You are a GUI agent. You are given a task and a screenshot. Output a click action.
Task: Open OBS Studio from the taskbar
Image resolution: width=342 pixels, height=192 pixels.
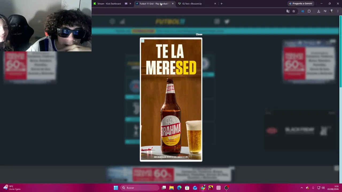226,188
